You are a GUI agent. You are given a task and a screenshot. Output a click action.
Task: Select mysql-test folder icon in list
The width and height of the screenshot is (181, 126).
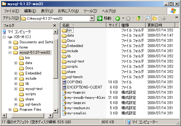(64, 61)
